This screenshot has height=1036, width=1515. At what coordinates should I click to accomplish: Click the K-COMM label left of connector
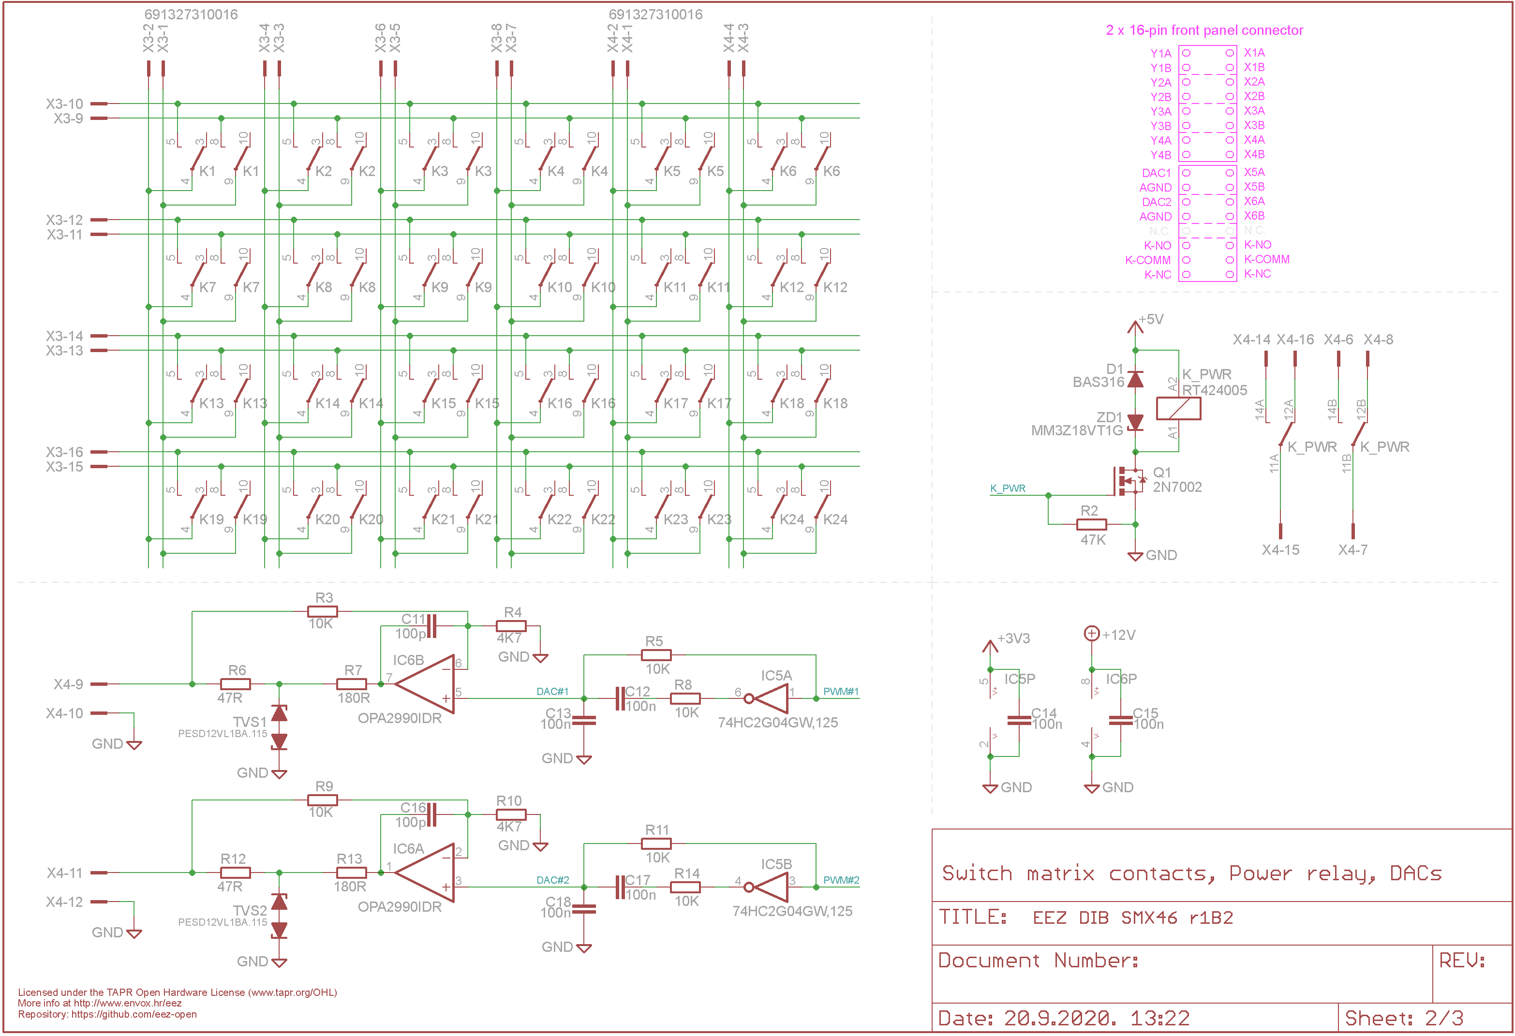[1147, 260]
